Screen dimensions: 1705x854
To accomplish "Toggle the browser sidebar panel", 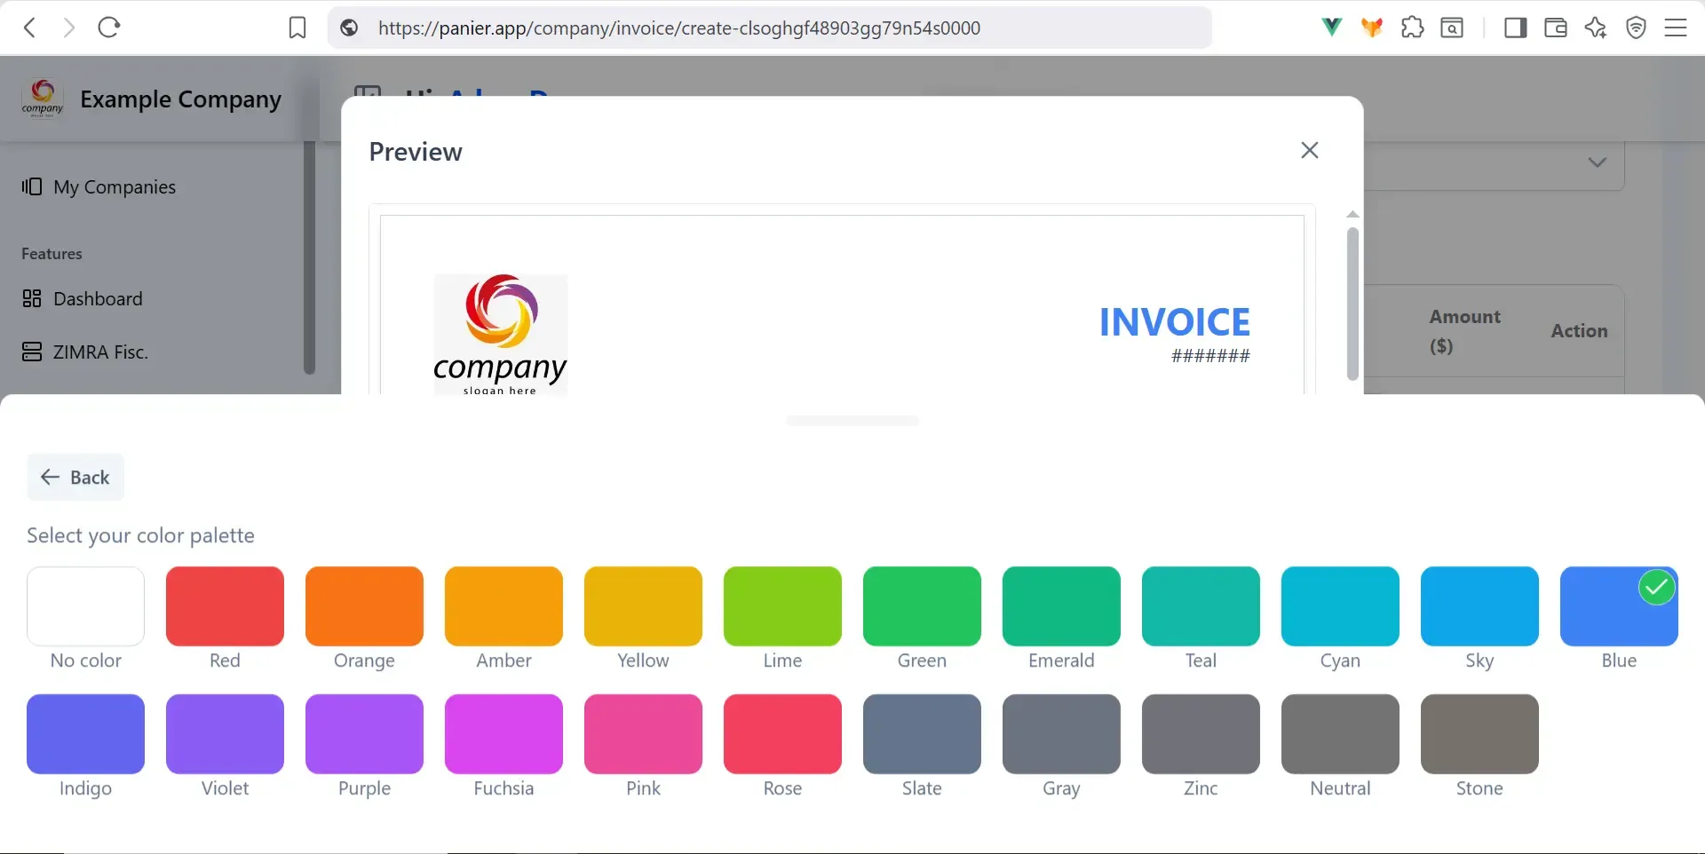I will tap(1516, 28).
